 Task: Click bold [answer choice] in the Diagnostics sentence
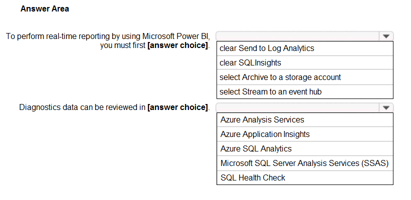point(178,107)
